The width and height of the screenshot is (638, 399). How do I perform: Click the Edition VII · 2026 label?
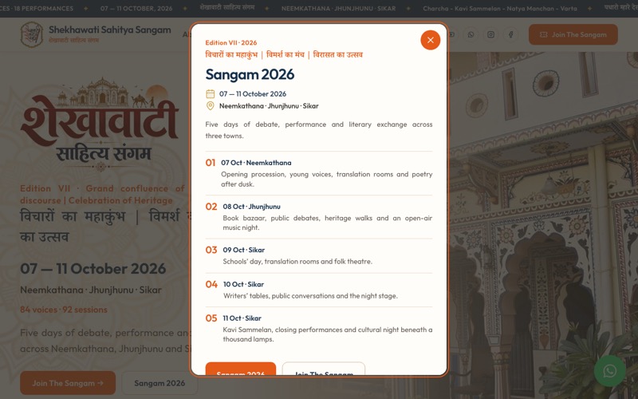[231, 43]
